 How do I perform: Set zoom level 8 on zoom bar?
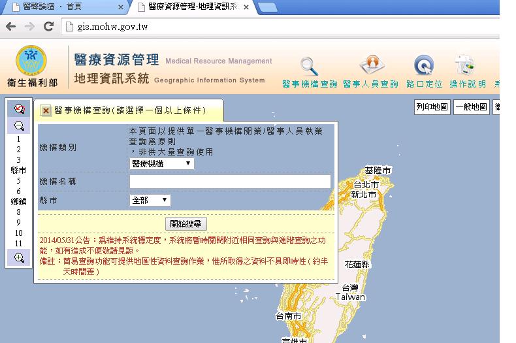point(19,212)
